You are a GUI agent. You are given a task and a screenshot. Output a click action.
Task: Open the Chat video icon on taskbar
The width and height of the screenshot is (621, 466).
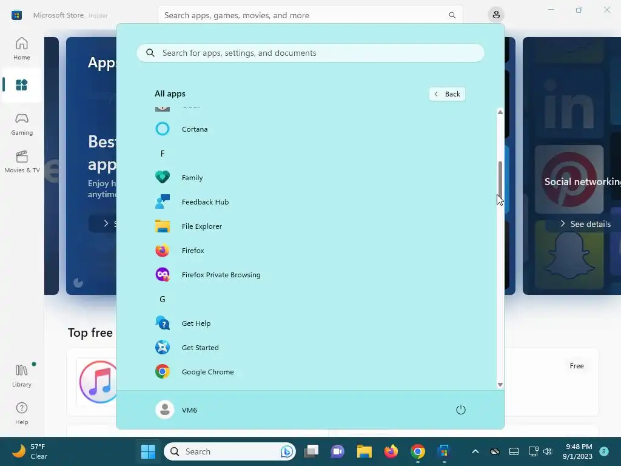(x=337, y=451)
